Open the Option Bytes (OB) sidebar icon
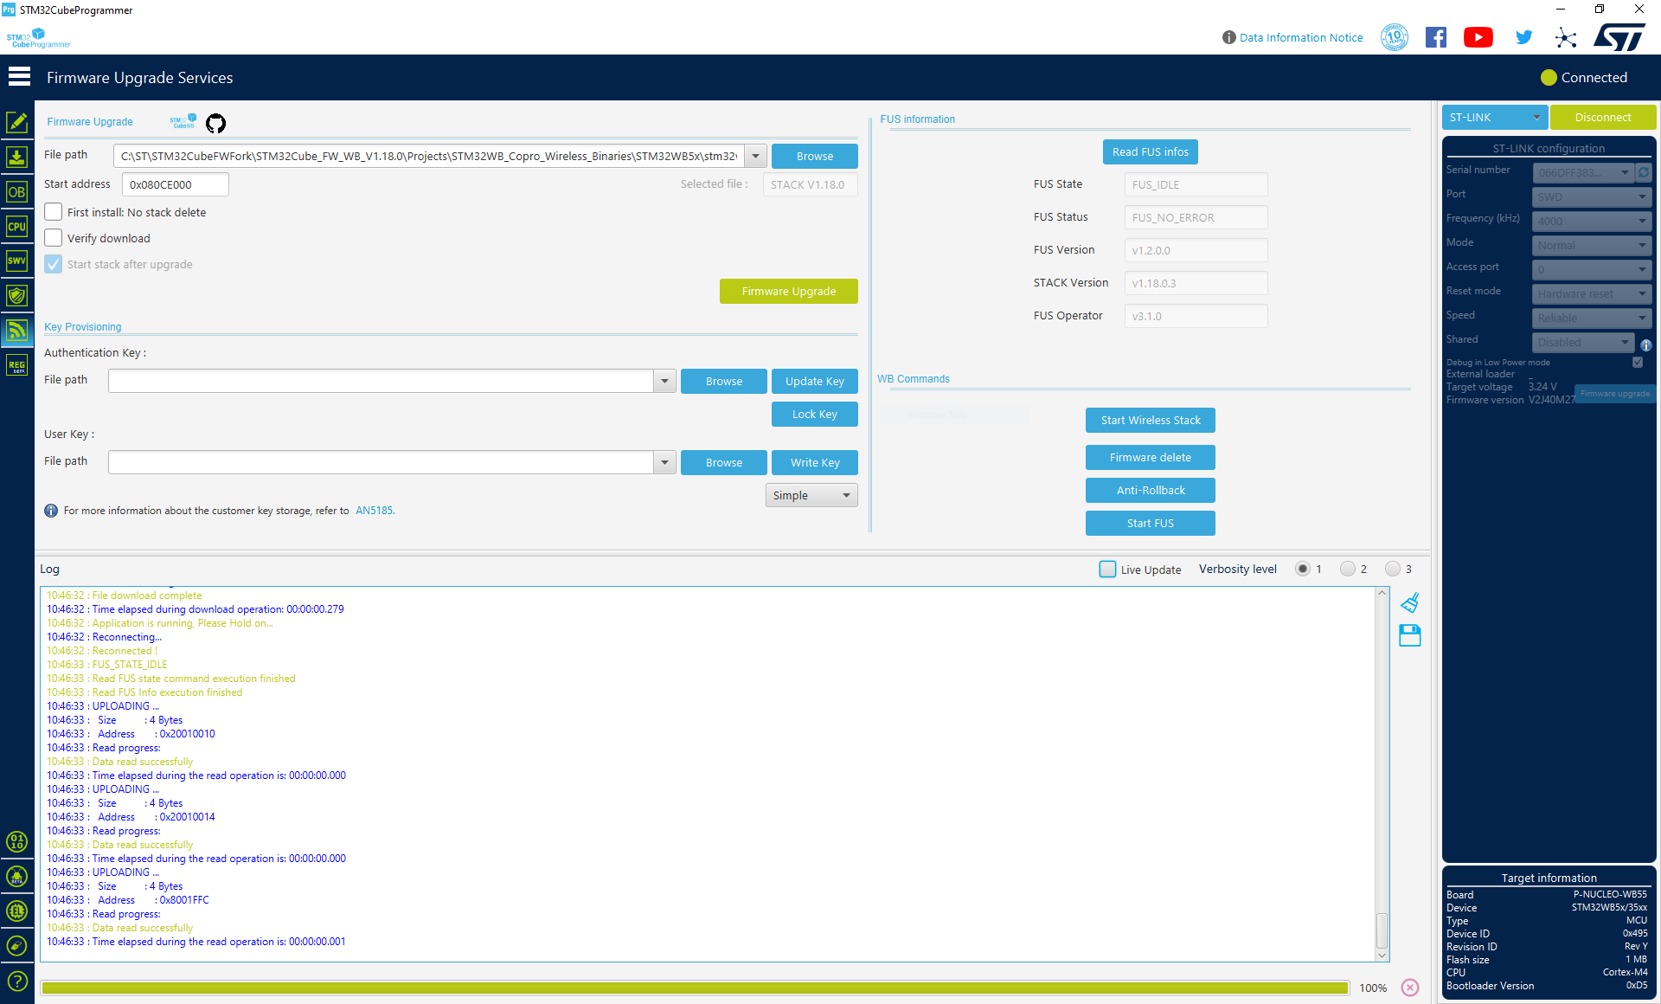Viewport: 1661px width, 1004px height. click(16, 192)
